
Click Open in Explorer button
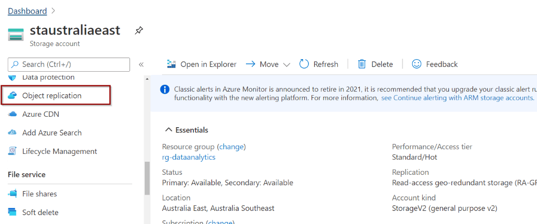pos(202,64)
